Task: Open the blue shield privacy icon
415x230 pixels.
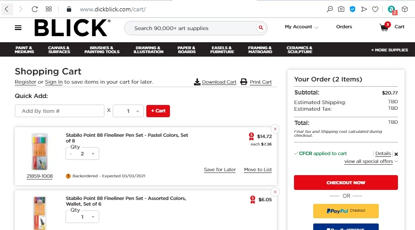Action: point(353,9)
